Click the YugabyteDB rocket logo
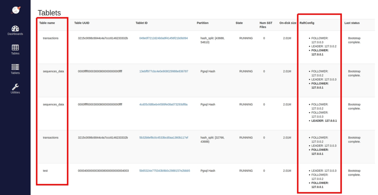The image size is (378, 195). 16,10
